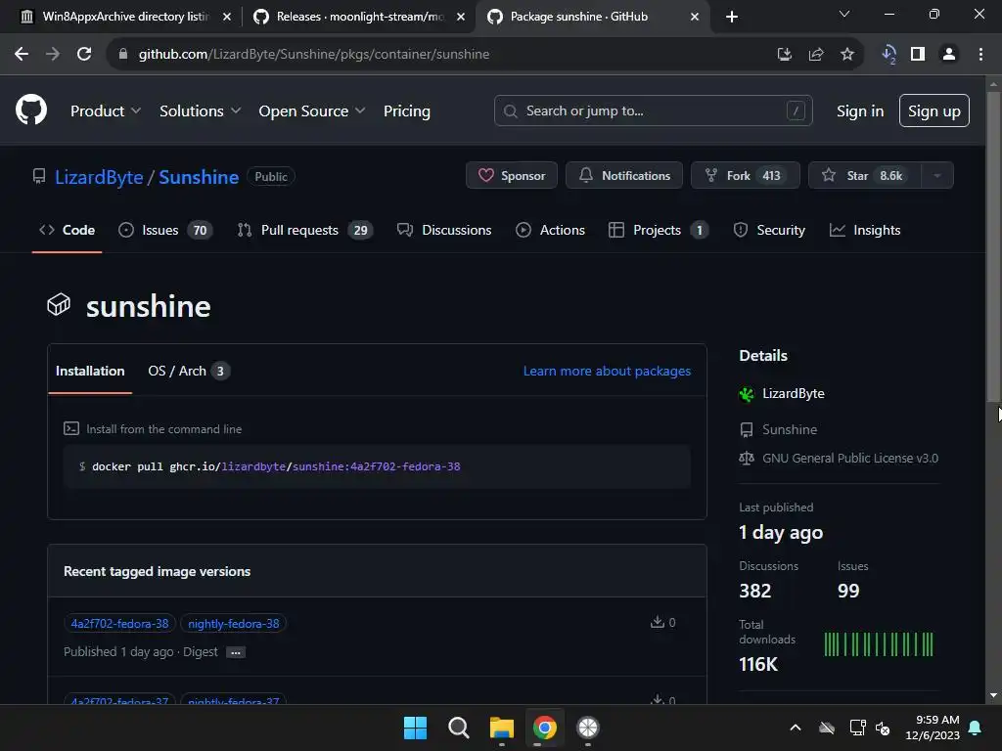Click the docker pull command text
This screenshot has width=1002, height=751.
click(276, 466)
